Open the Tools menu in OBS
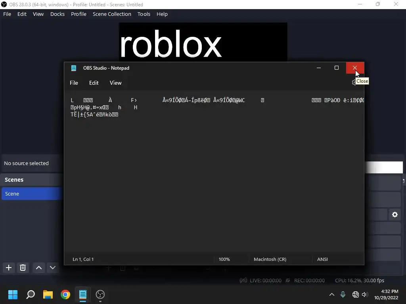 click(144, 14)
